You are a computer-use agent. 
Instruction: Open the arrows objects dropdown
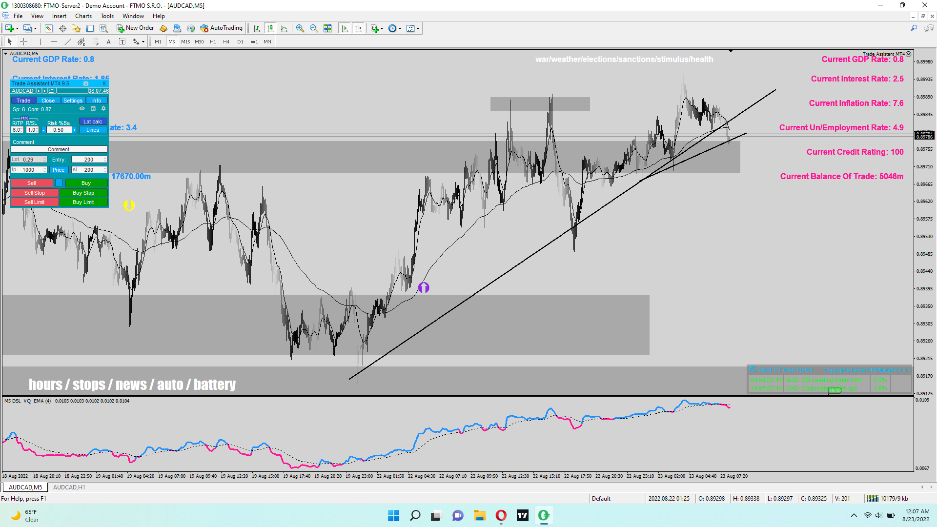(143, 42)
